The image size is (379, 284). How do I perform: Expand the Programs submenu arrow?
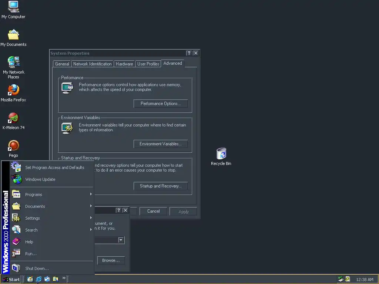(x=91, y=194)
